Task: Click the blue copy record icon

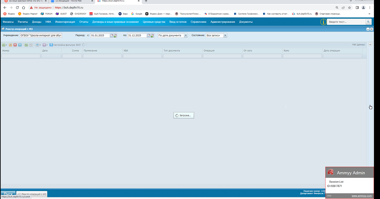Action: (x=20, y=45)
